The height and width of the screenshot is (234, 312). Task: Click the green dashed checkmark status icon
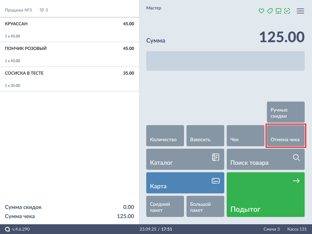287,11
